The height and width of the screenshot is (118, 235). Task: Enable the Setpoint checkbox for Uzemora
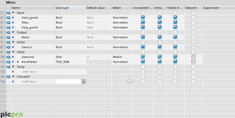(x=193, y=57)
